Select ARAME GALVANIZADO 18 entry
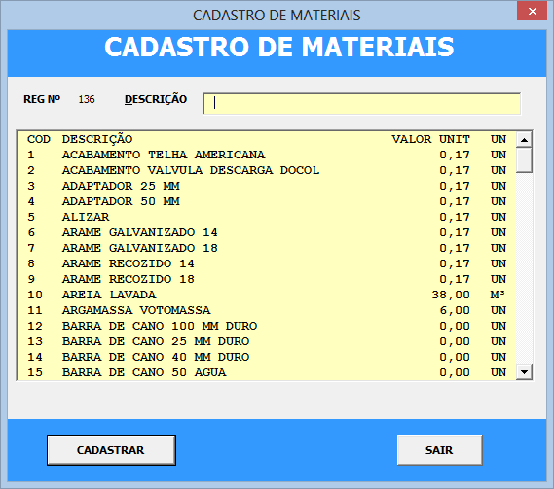The width and height of the screenshot is (554, 489). coord(267,248)
